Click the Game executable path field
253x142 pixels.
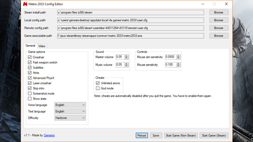130,35
